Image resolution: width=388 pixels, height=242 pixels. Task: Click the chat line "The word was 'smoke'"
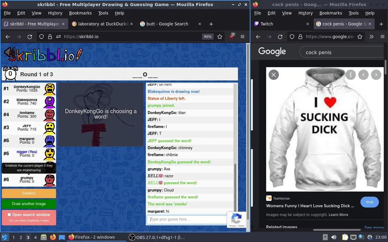click(167, 204)
